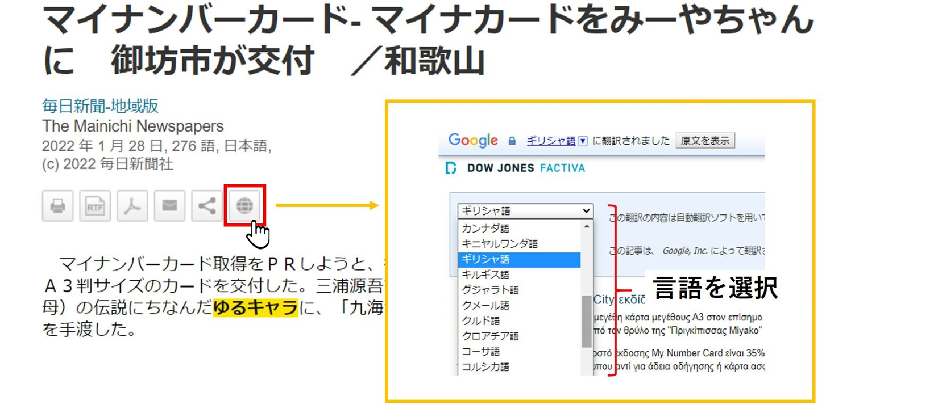
Task: Click the Dow Jones Factiva logo
Action: coord(516,168)
